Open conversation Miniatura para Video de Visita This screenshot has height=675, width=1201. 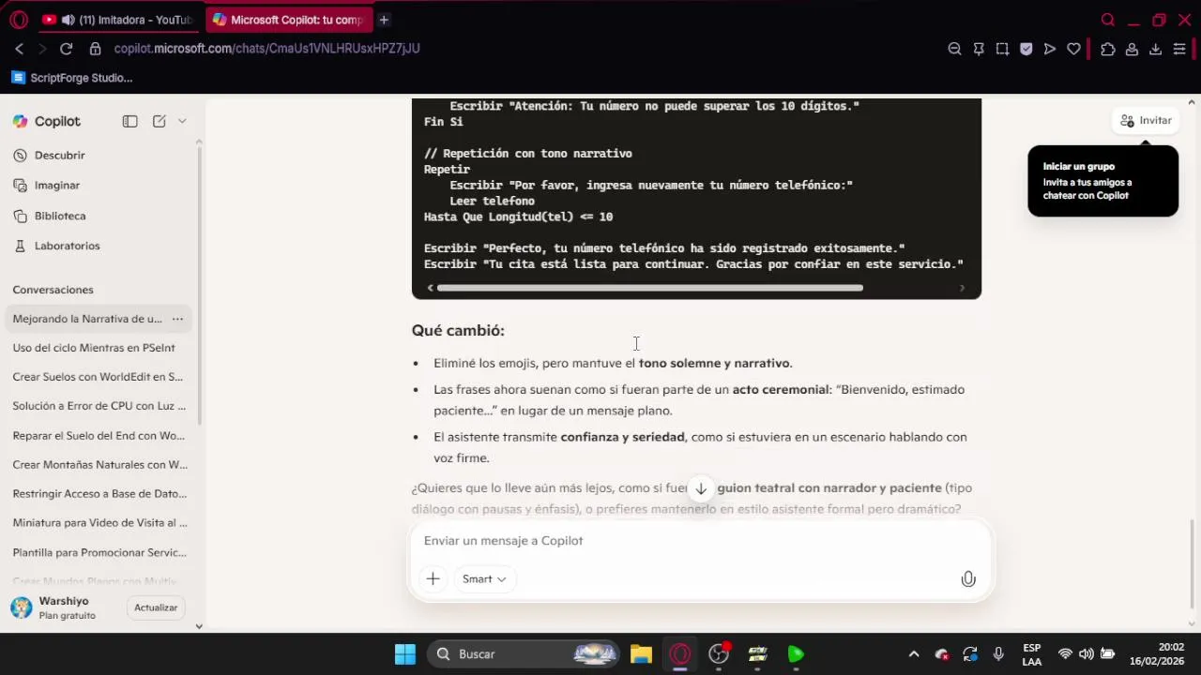[x=99, y=523]
